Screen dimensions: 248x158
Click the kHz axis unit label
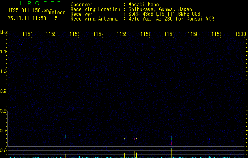pyautogui.click(x=4, y=32)
